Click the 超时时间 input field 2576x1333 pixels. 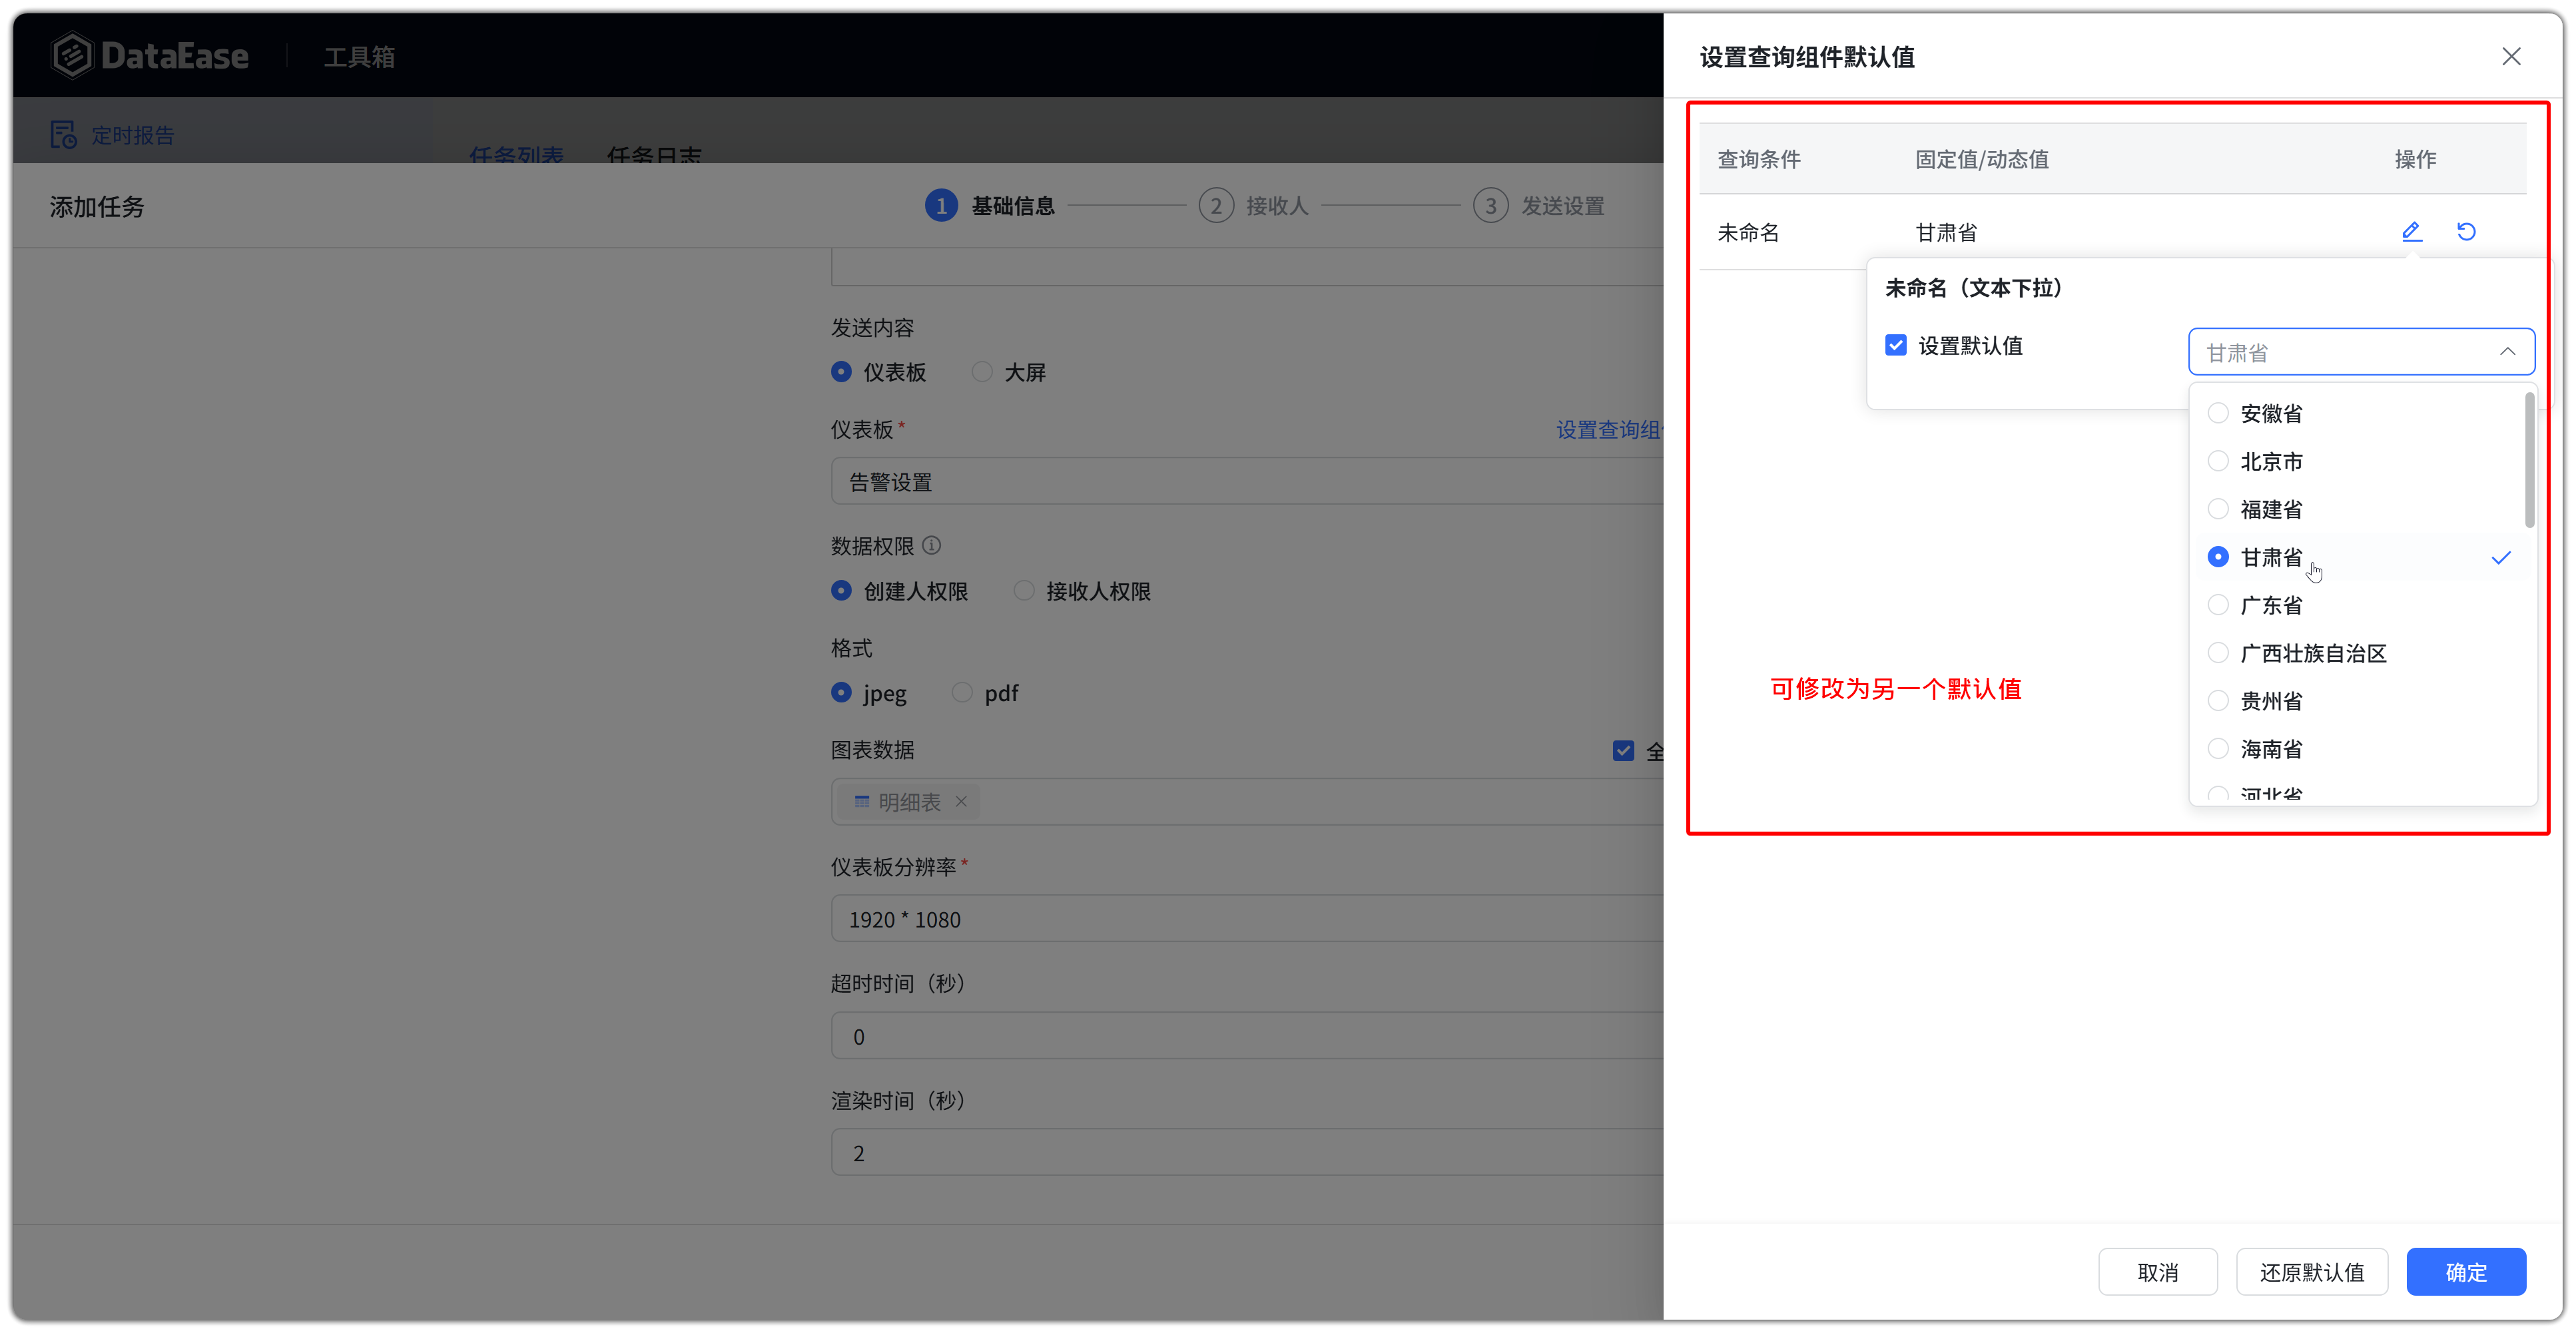[x=1247, y=1036]
